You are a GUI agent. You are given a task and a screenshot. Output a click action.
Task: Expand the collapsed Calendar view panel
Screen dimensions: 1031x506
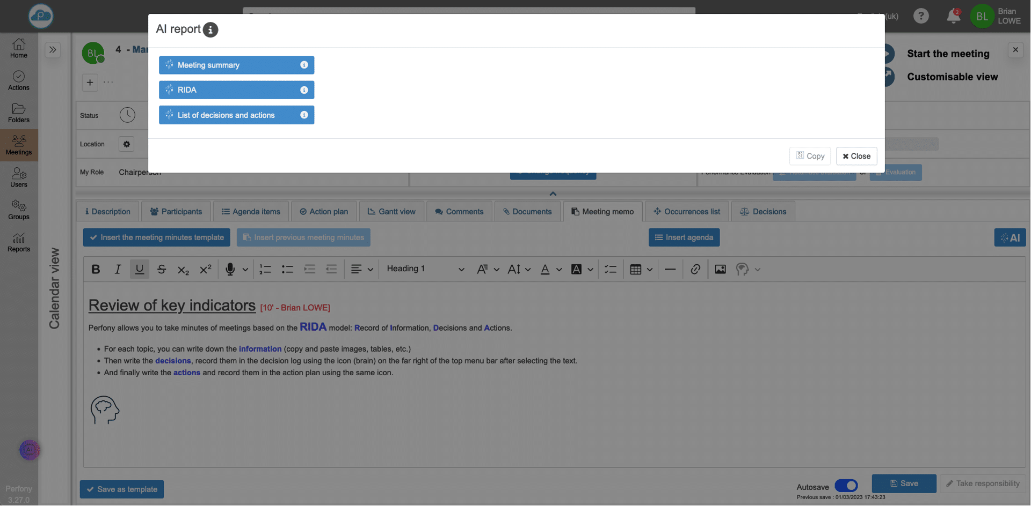tap(53, 50)
